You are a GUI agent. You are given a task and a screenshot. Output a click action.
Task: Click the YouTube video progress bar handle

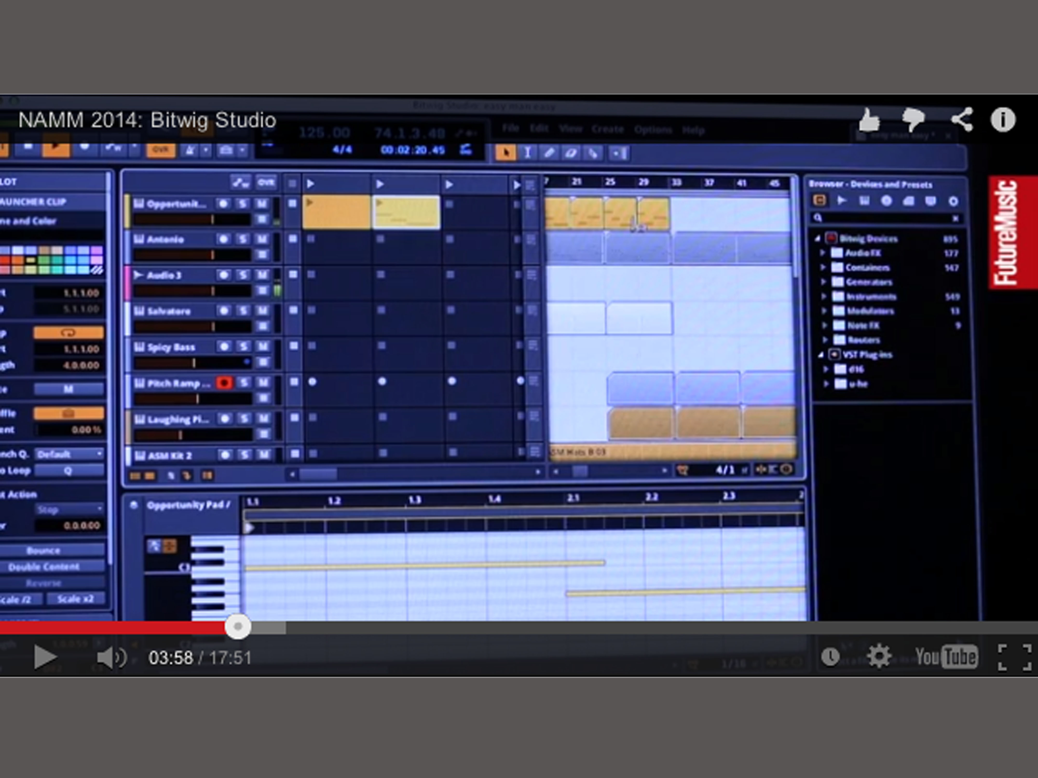[238, 627]
